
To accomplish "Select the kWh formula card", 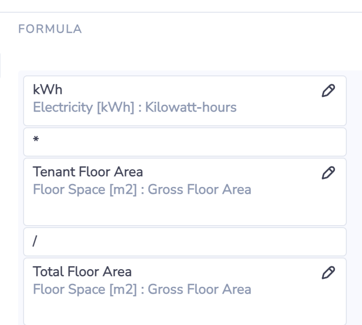I will click(185, 101).
